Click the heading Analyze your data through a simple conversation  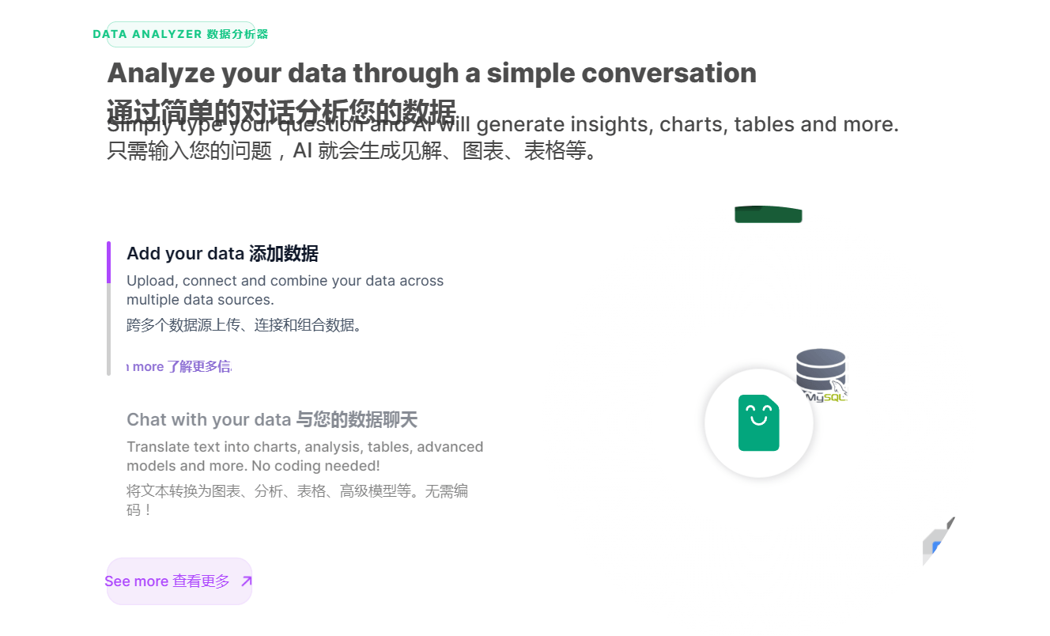431,73
